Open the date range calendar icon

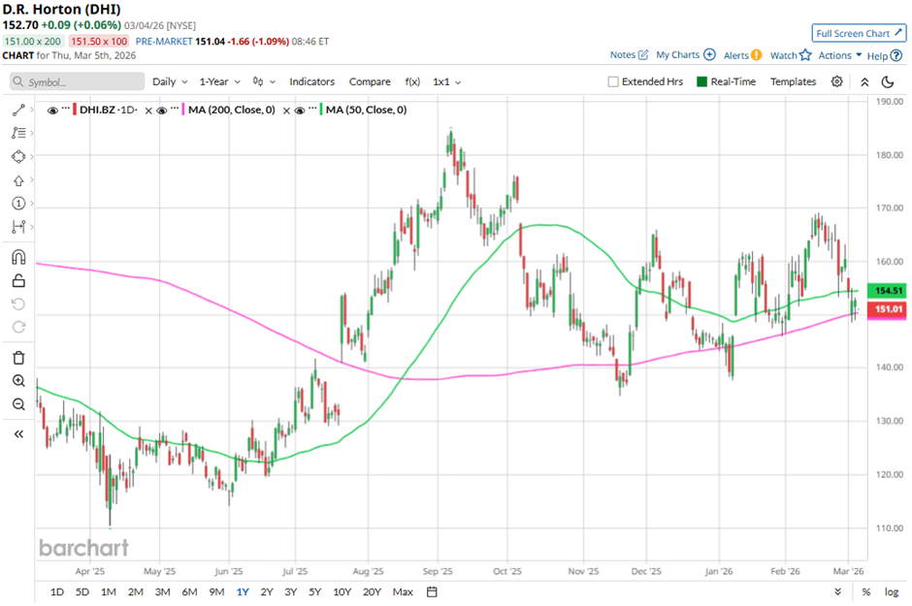click(432, 591)
